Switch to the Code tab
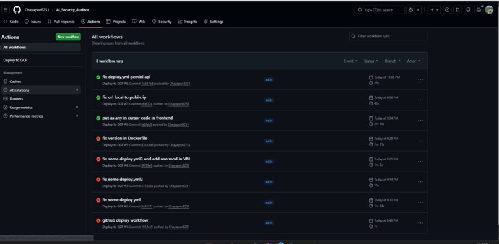Viewport: 499px width, 244px height. [11, 22]
